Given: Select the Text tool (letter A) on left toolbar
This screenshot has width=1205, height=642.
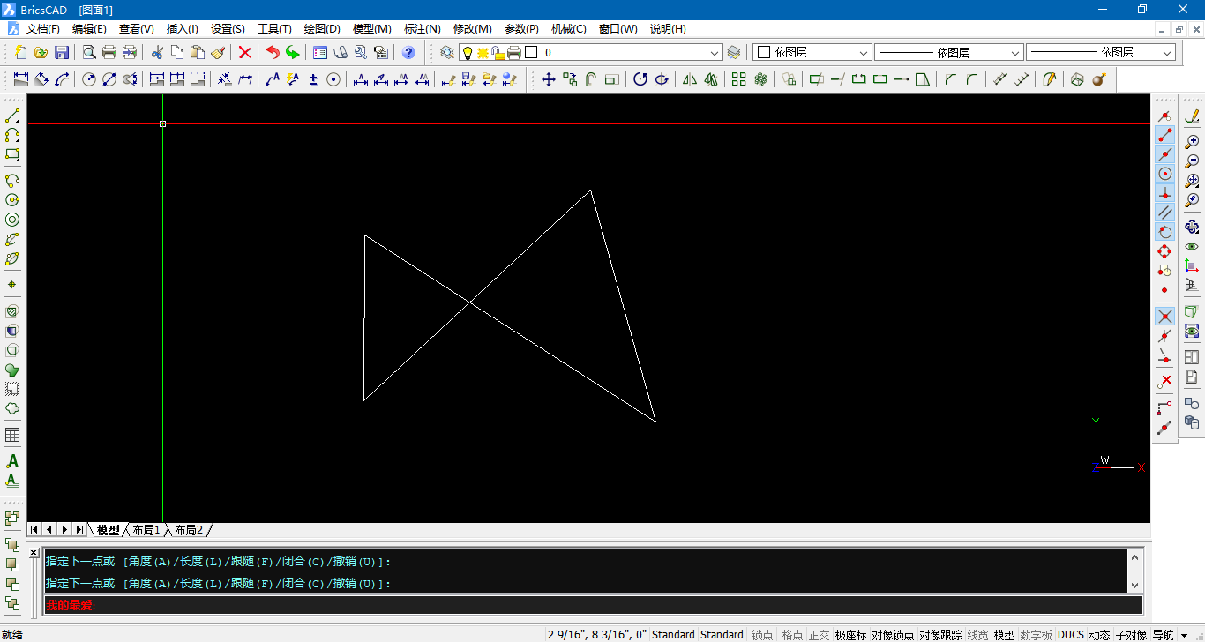Looking at the screenshot, I should [12, 461].
